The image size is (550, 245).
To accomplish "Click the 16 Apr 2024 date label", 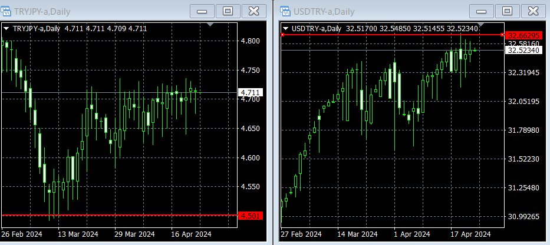I will 191,234.
